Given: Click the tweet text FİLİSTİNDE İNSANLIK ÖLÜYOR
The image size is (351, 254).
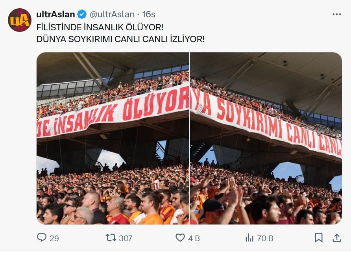Looking at the screenshot, I should tap(100, 27).
